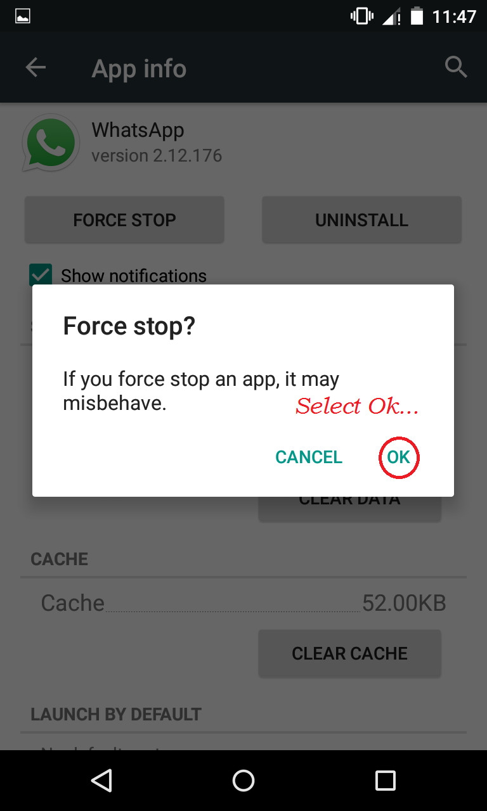Tap the clock showing 11:47

tap(454, 16)
